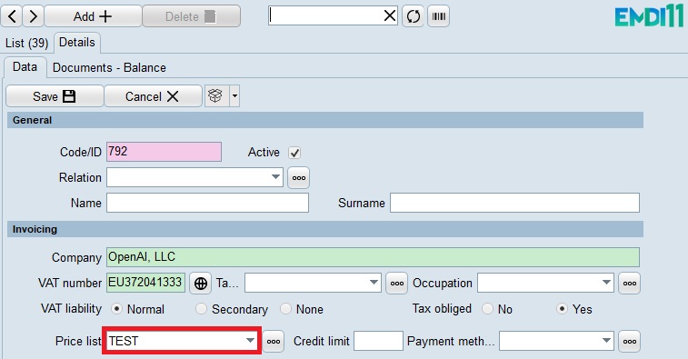
Task: Expand arrow beside package icon
Action: [234, 96]
